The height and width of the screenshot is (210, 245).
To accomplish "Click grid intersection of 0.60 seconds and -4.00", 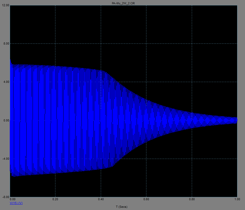I will pos(146,159).
